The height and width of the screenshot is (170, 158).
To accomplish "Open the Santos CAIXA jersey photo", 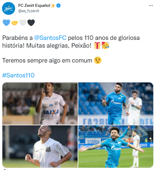I will coord(40,104).
